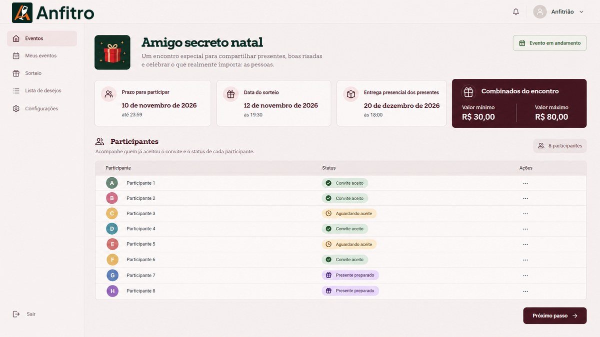This screenshot has height=337, width=600.
Task: Open actions menu for Participante 2
Action: click(525, 198)
